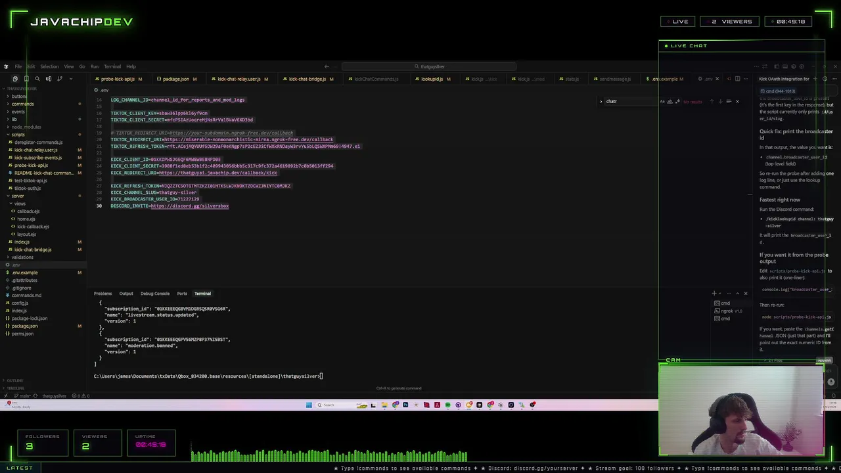Viewport: 841px width, 473px height.
Task: Open the Problems panel tab
Action: coord(102,294)
